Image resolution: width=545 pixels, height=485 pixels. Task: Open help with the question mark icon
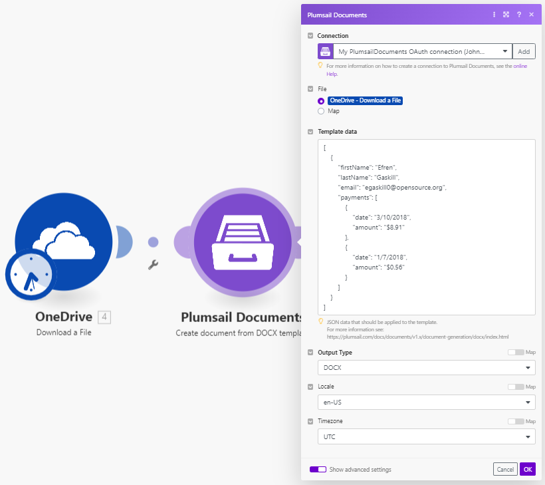(x=519, y=15)
